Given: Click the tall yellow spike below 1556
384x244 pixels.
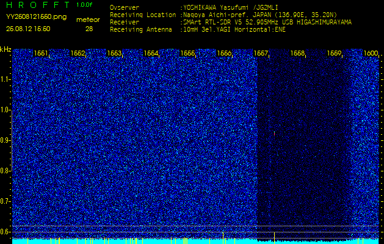Looking at the screenshot, I should pyautogui.click(x=223, y=238).
